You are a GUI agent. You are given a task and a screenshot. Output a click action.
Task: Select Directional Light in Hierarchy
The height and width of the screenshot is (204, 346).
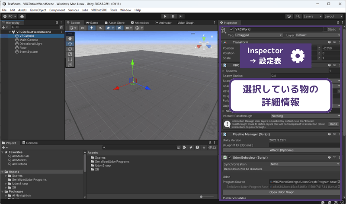click(31, 44)
